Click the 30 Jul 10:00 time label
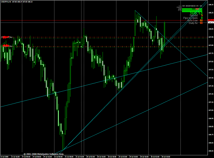 pyautogui.click(x=166, y=157)
